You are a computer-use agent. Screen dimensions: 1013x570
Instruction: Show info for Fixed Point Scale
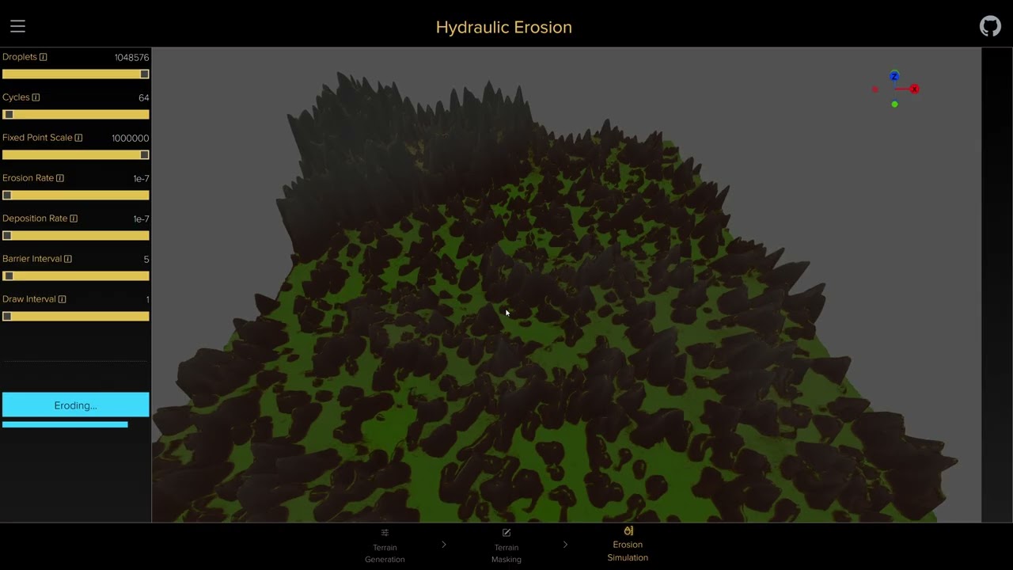click(x=78, y=138)
